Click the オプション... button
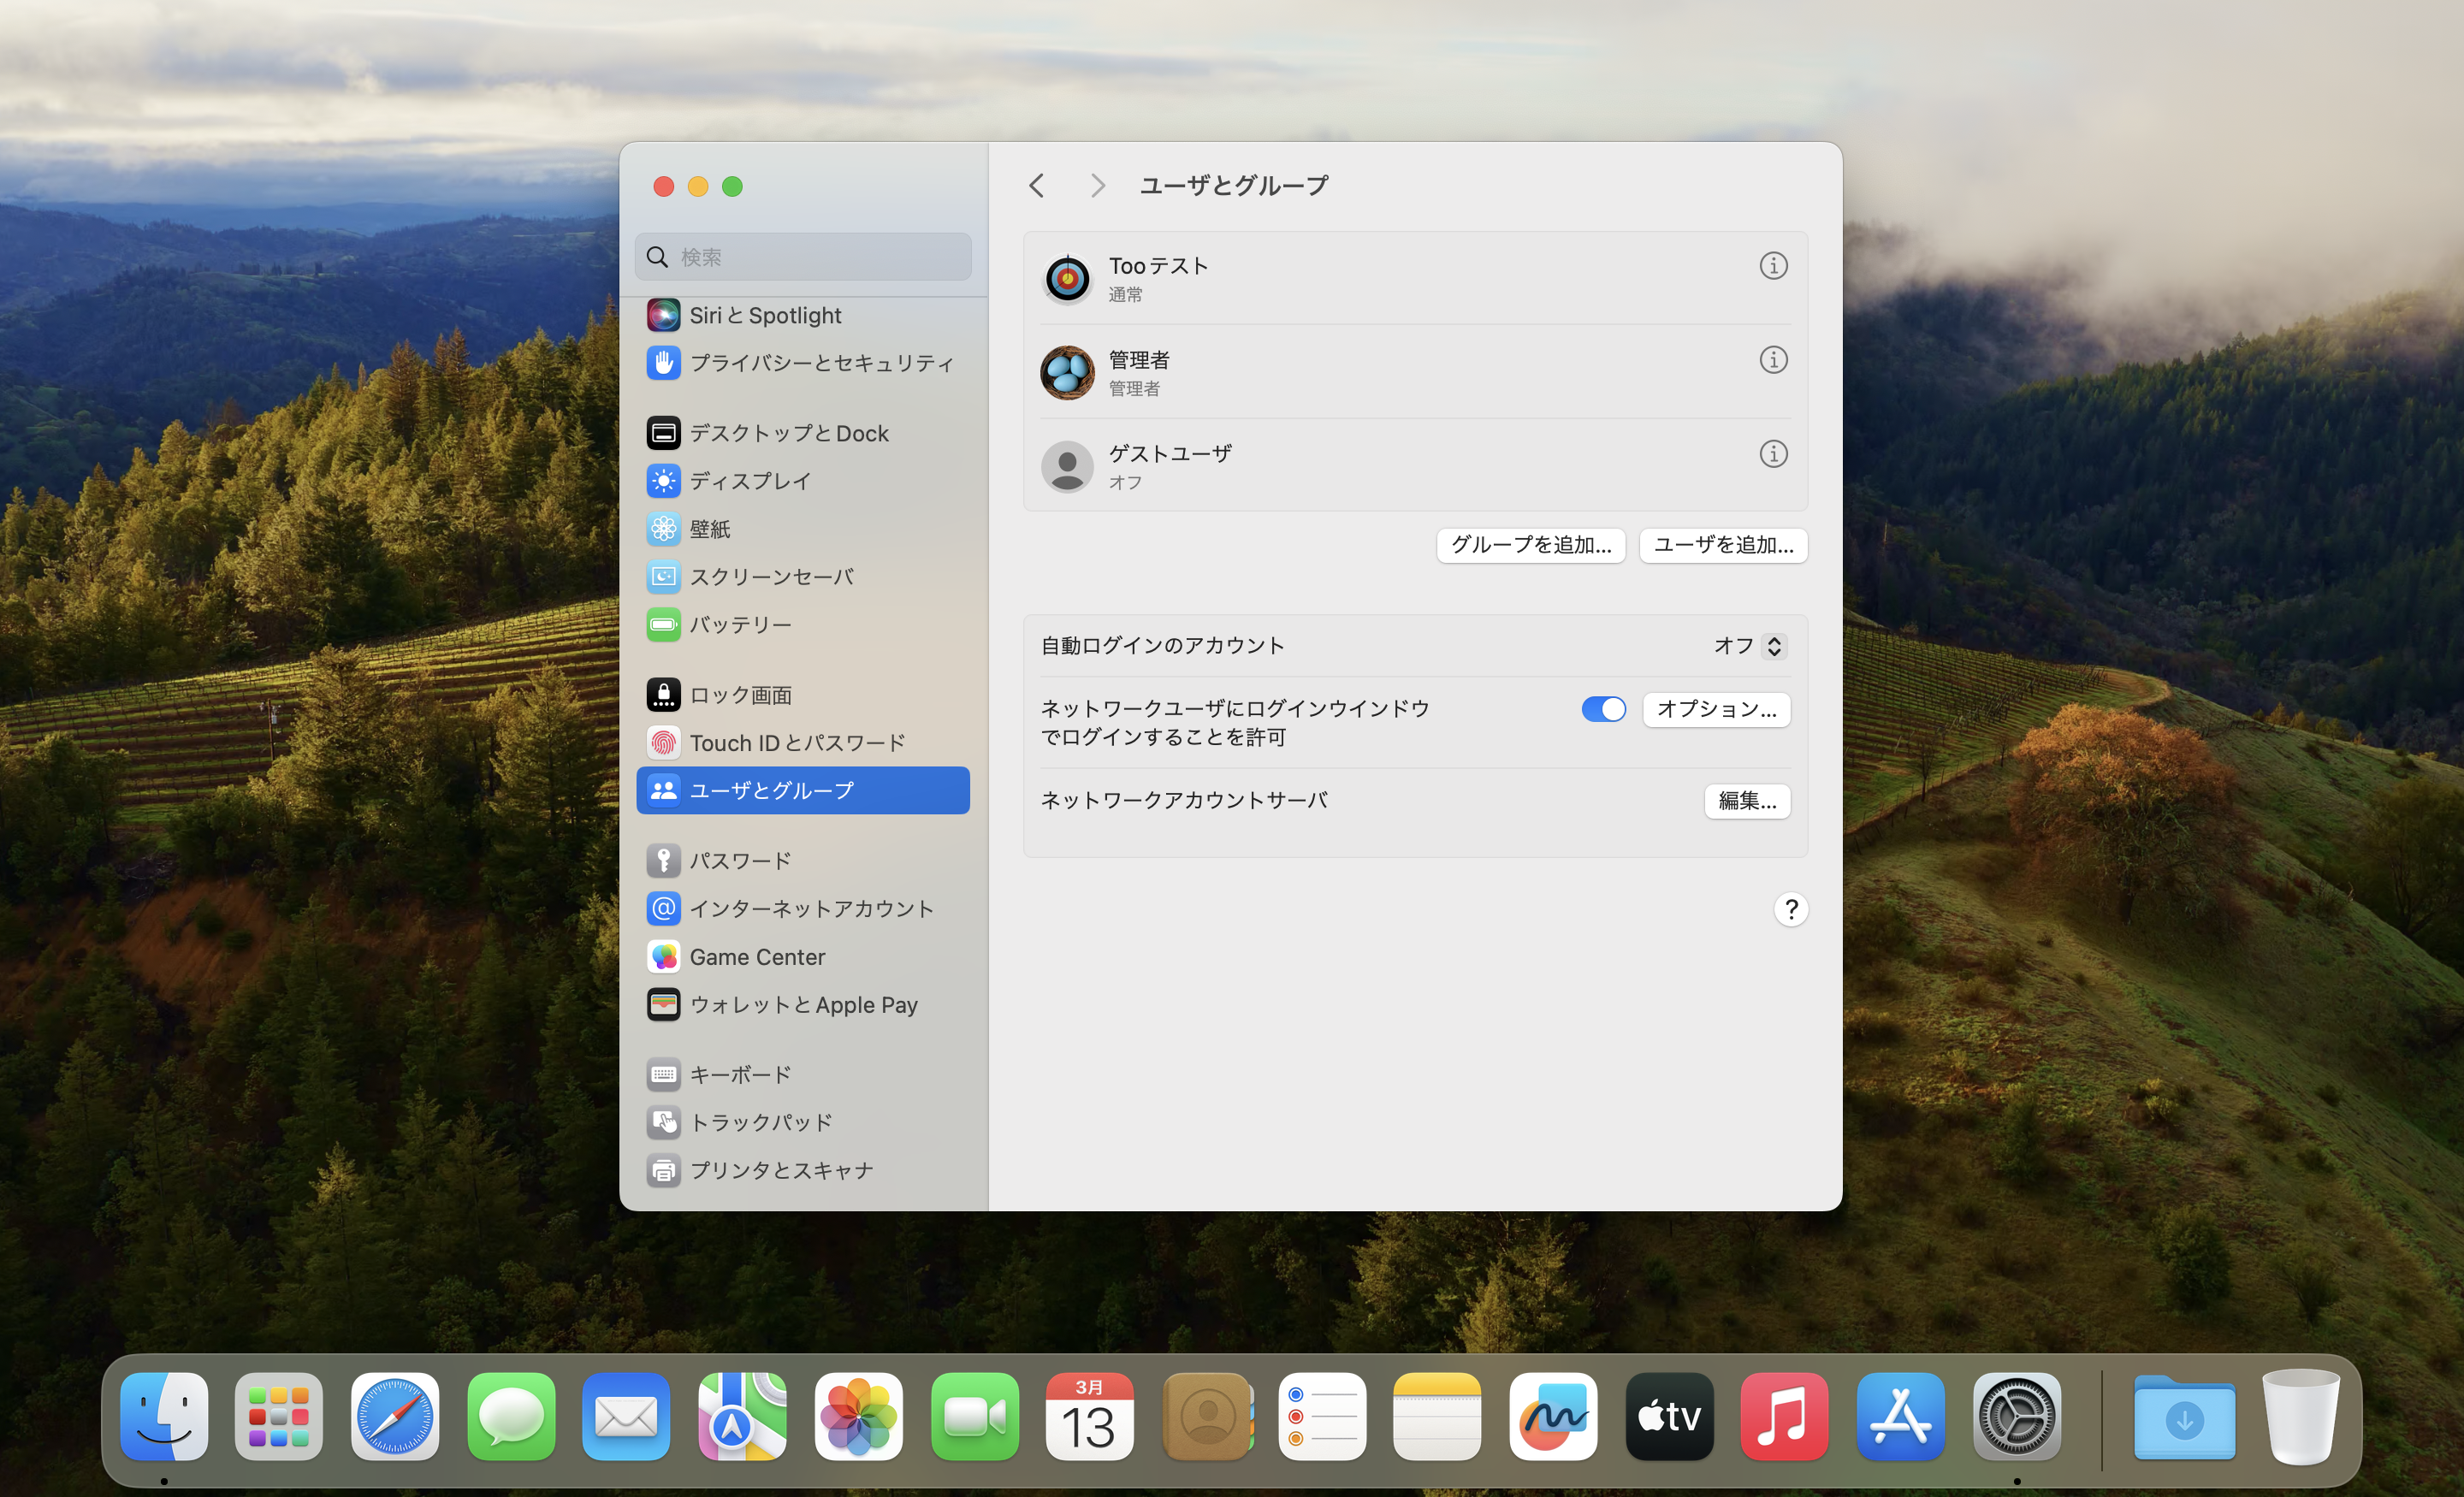 (x=1716, y=709)
